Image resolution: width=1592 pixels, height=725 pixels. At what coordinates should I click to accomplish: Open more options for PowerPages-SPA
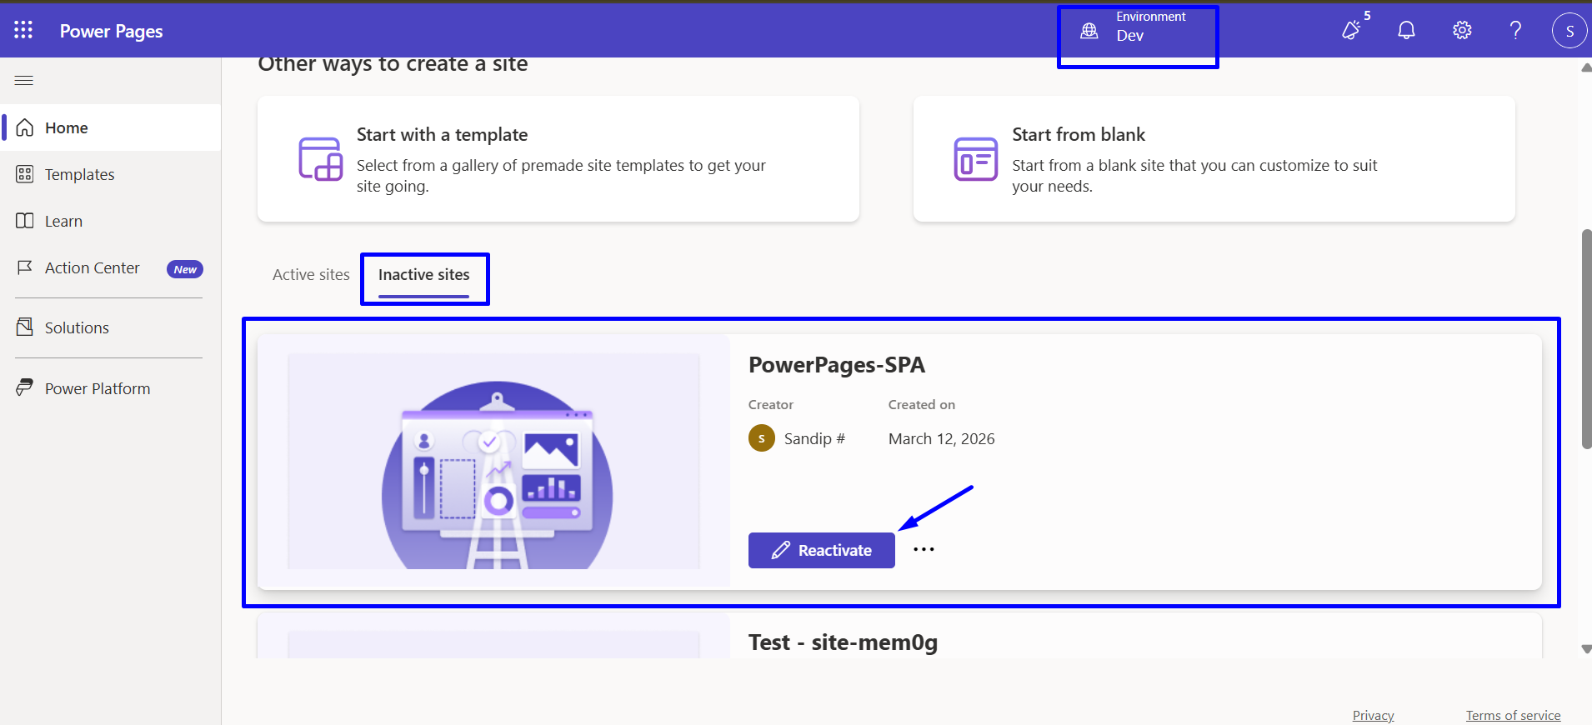924,549
